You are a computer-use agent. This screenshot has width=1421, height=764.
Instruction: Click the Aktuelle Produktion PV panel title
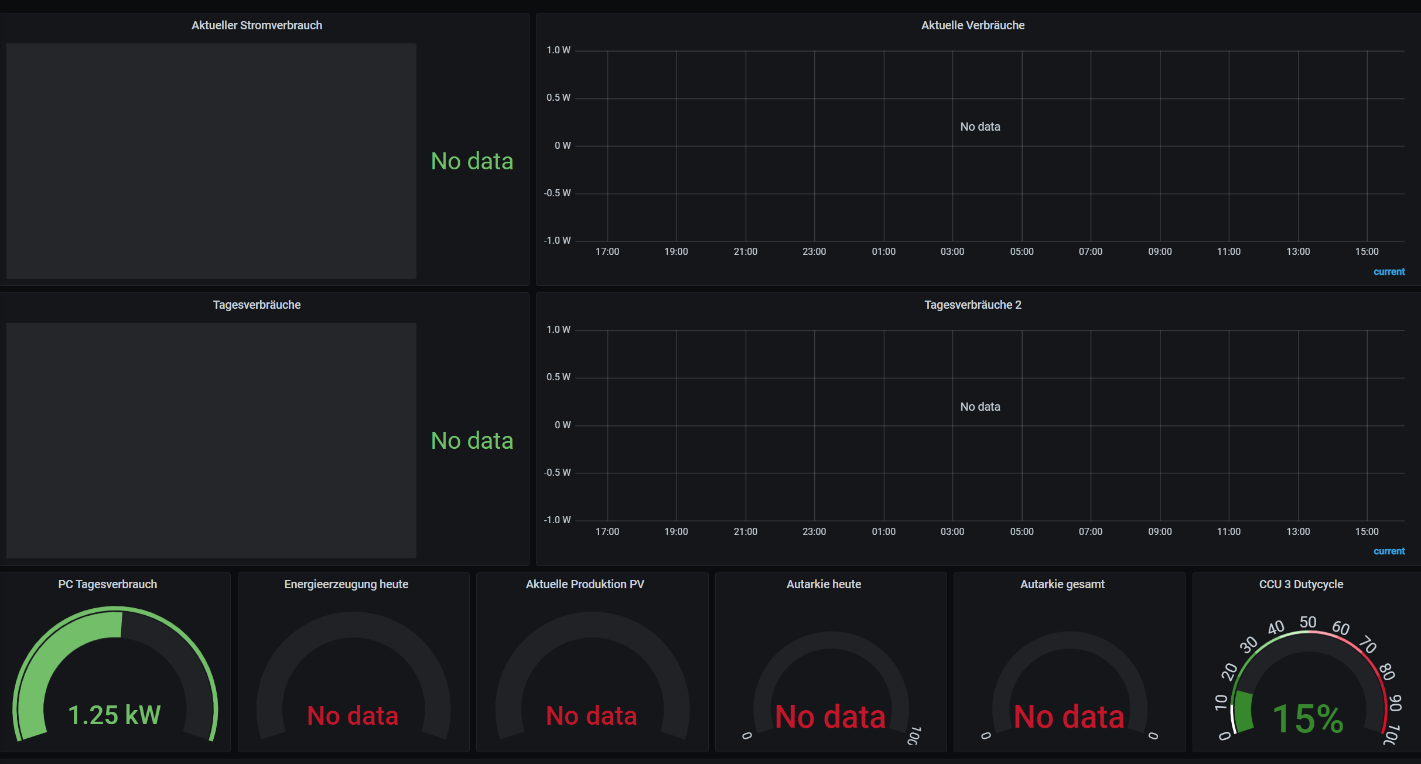click(x=585, y=584)
